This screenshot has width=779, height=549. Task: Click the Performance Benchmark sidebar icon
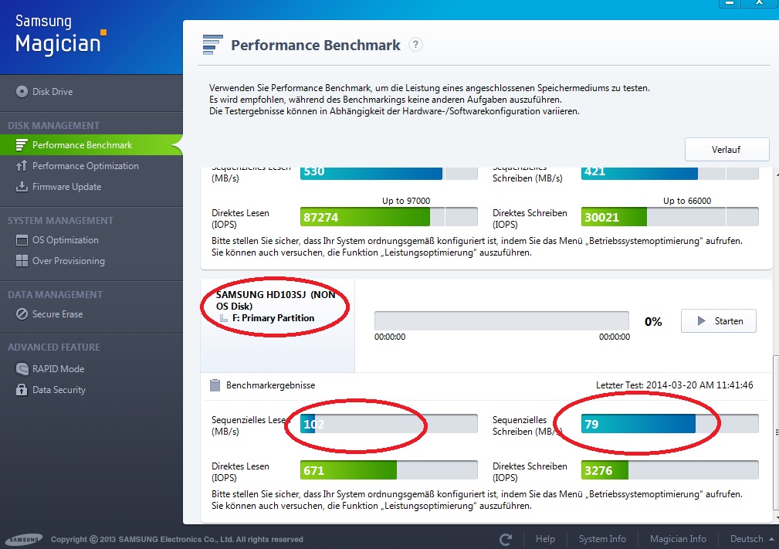[22, 145]
